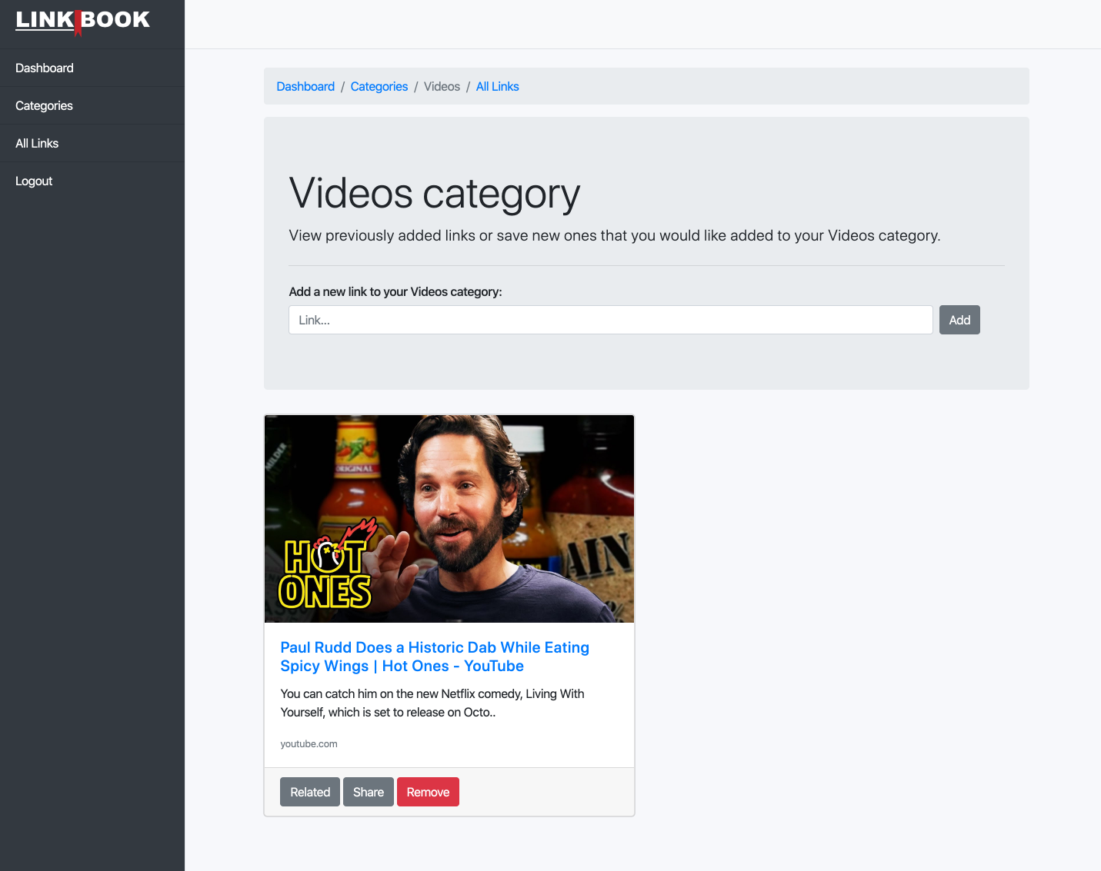Click the Add button
The image size is (1101, 871).
[x=959, y=320]
